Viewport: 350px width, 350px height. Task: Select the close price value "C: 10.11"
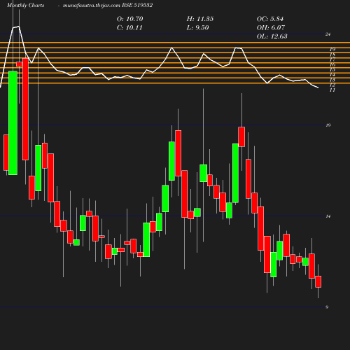[129, 28]
